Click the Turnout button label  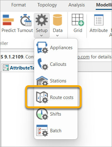tap(25, 30)
